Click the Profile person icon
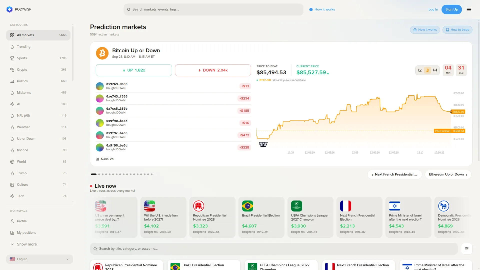Screen dimensions: 480x270 (12, 221)
